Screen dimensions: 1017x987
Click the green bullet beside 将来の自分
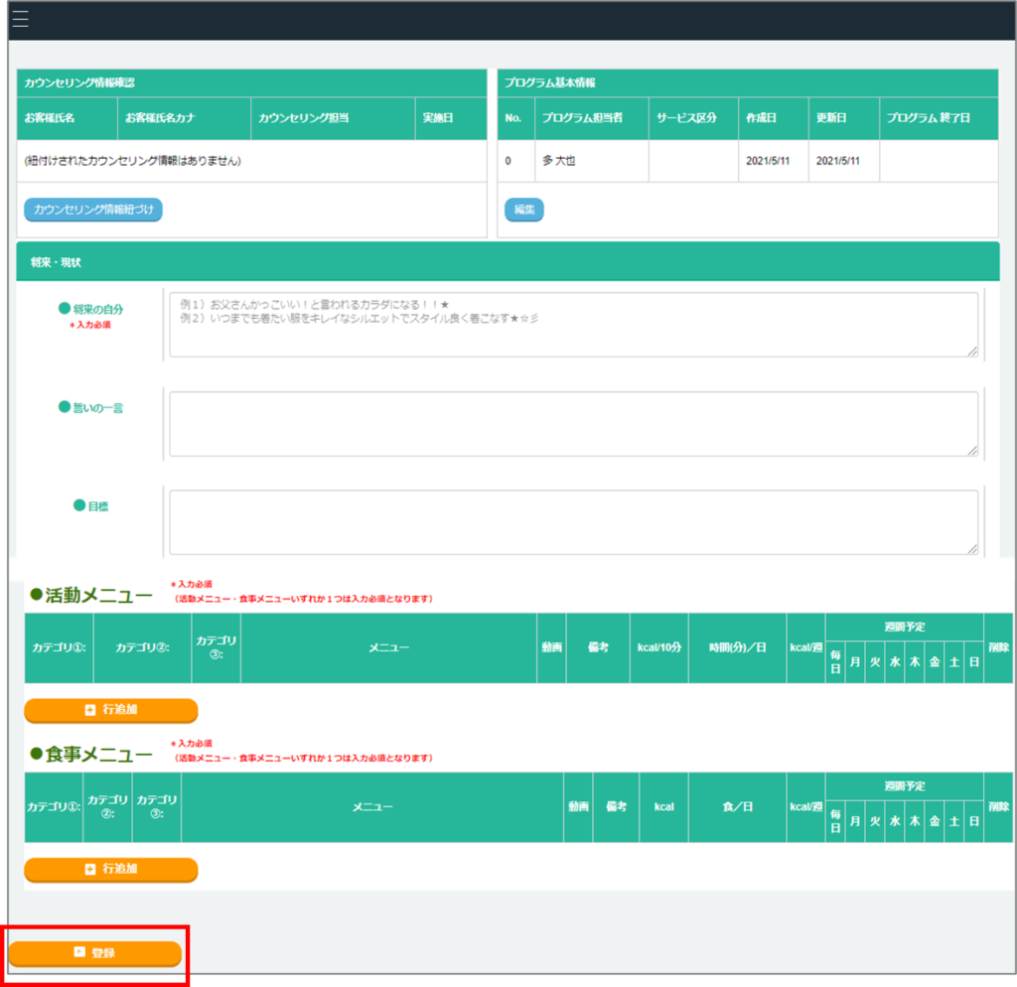tap(65, 309)
